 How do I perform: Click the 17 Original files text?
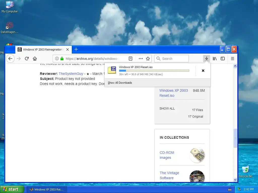pyautogui.click(x=196, y=117)
